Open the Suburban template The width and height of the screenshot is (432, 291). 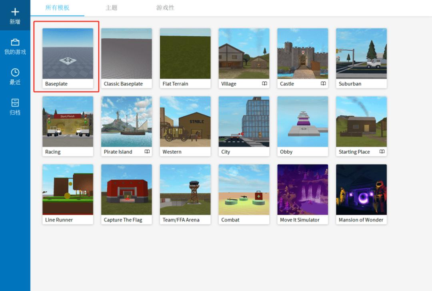pos(361,54)
